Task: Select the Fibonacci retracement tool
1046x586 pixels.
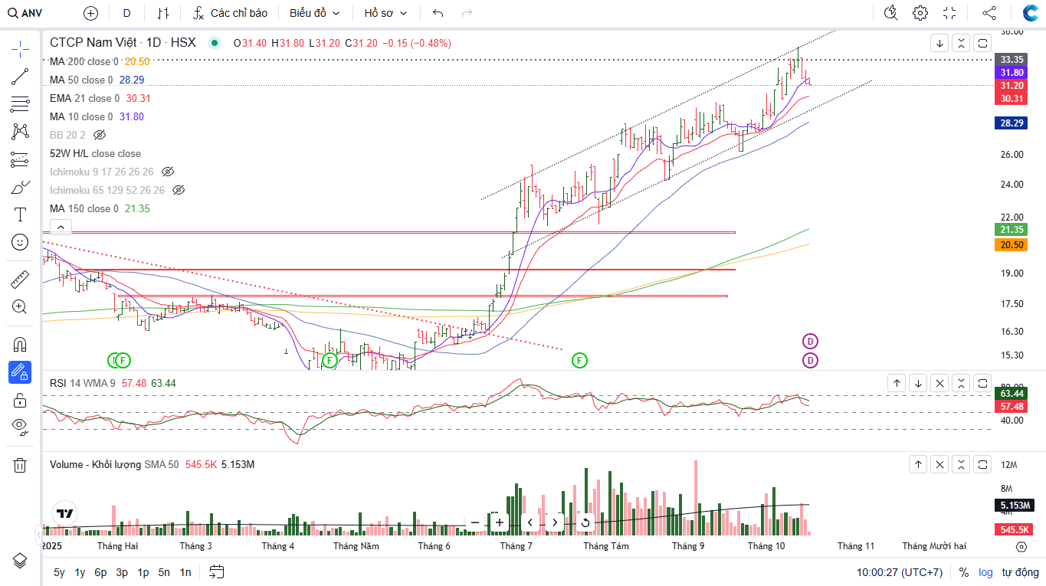Action: (x=20, y=104)
